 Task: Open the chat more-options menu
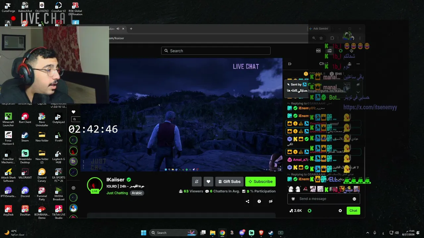(x=358, y=64)
